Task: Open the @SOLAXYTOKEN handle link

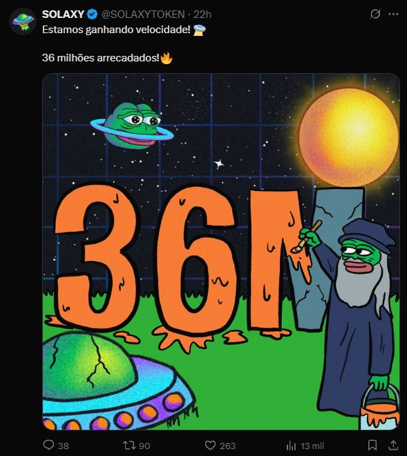Action: click(x=143, y=14)
